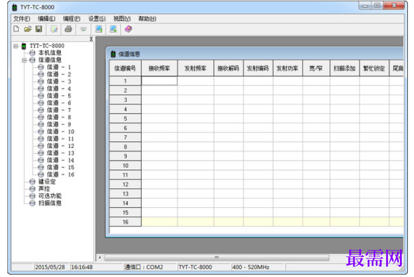This screenshot has width=414, height=277.
Task: Click the 繁忙锁定 column header
Action: (x=374, y=68)
